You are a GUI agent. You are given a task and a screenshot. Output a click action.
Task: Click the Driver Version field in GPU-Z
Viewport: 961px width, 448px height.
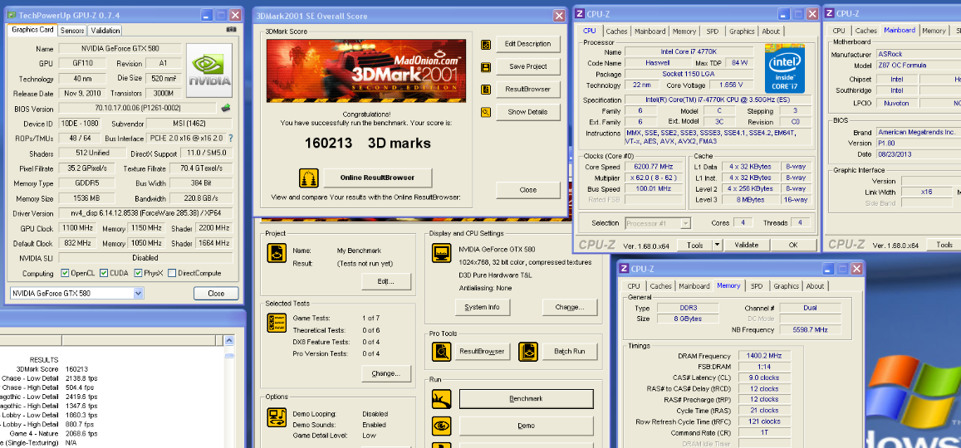pyautogui.click(x=146, y=213)
